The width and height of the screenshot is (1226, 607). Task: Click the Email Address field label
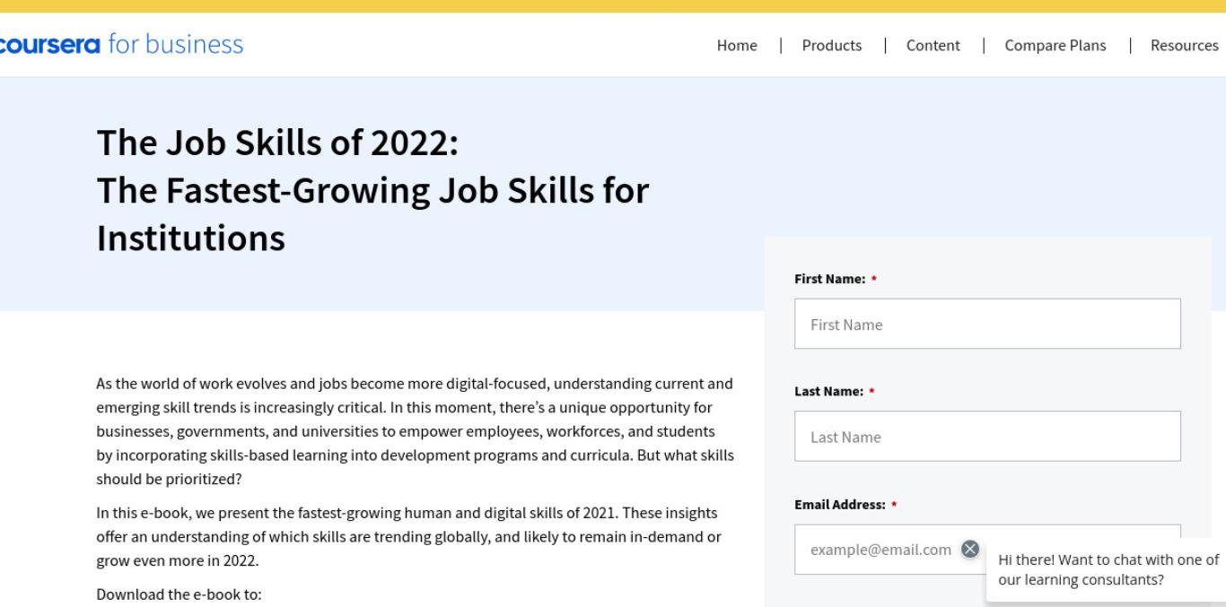click(x=841, y=504)
